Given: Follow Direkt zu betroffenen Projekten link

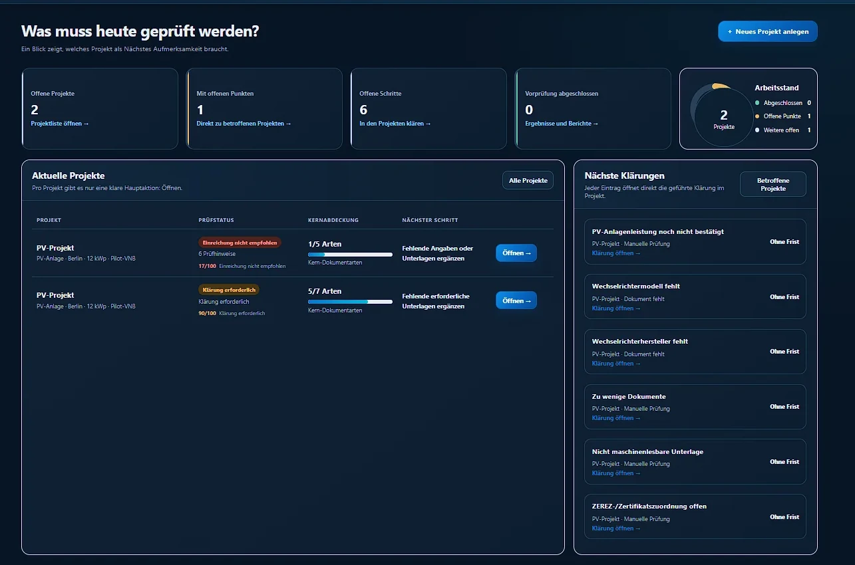Looking at the screenshot, I should pyautogui.click(x=244, y=124).
